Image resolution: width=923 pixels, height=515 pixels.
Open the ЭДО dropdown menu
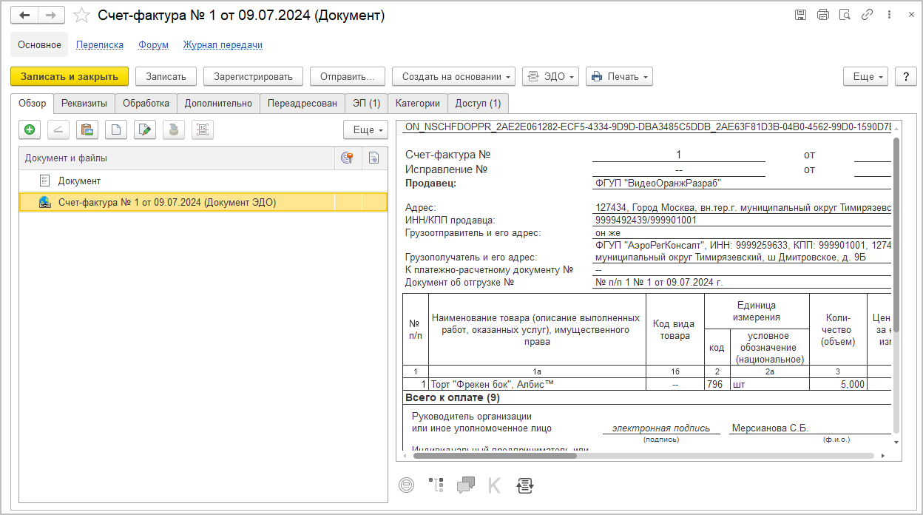[x=550, y=76]
